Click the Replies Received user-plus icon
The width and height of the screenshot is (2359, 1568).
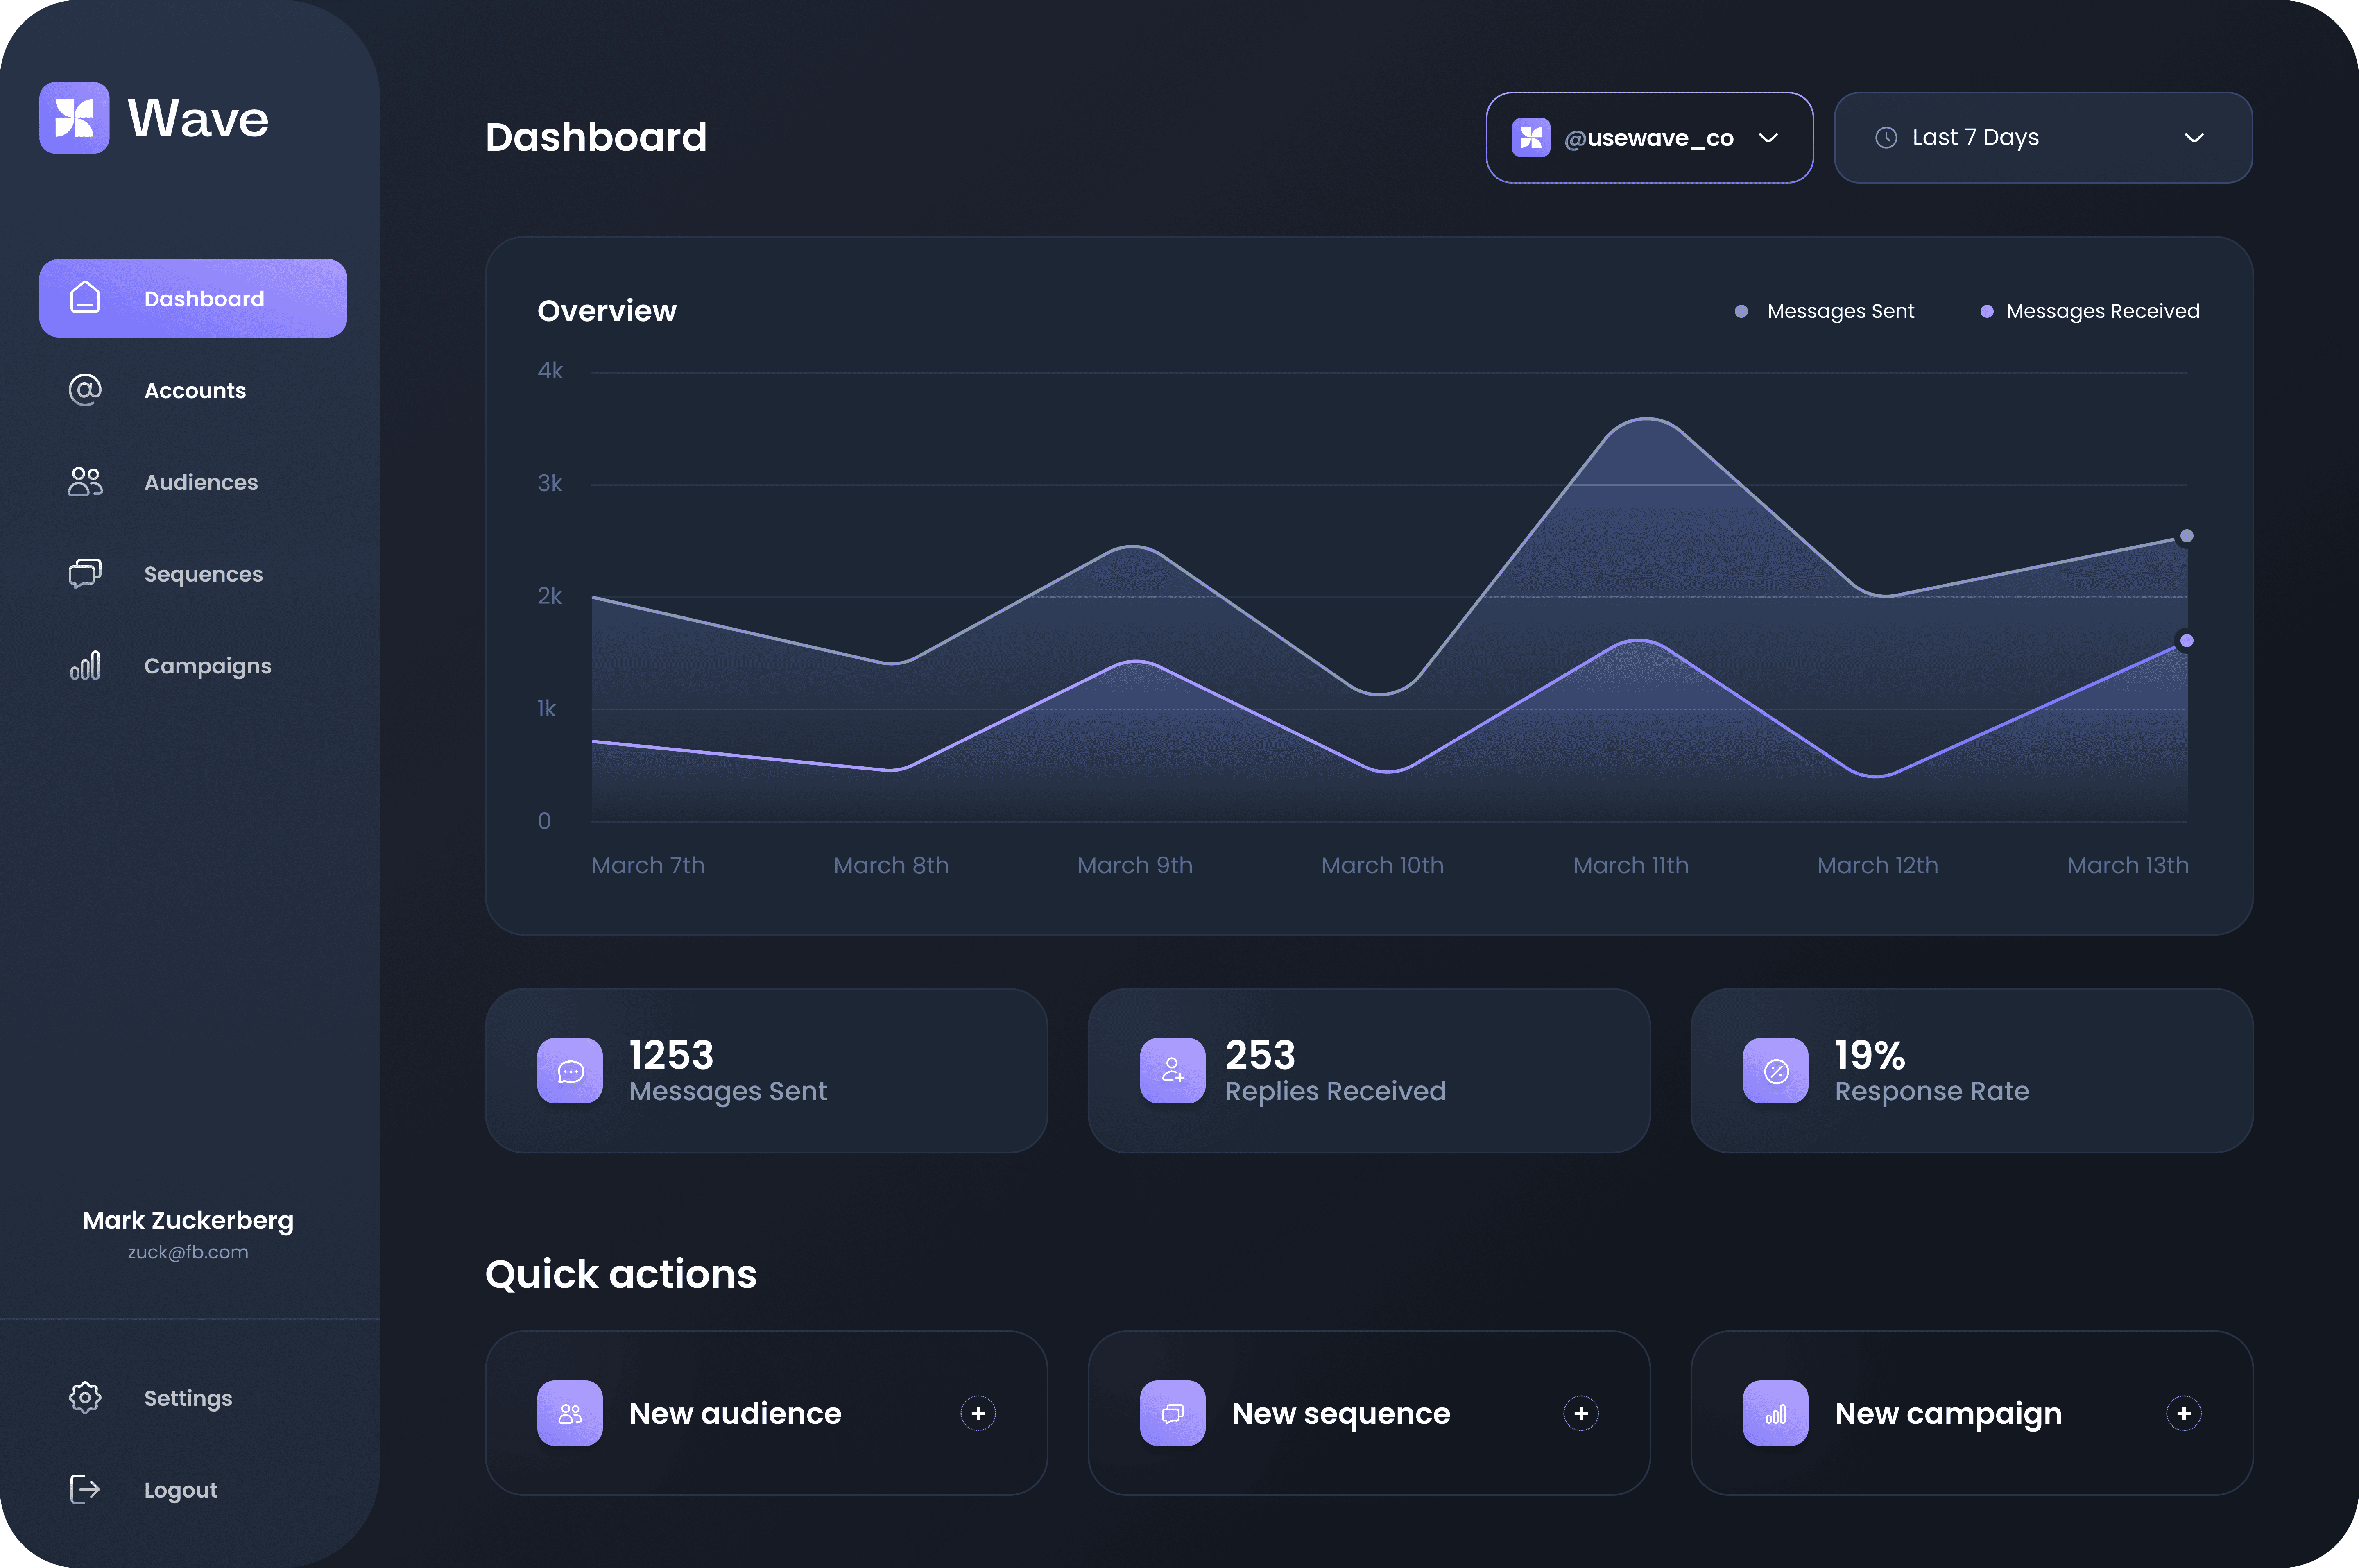pyautogui.click(x=1173, y=1071)
